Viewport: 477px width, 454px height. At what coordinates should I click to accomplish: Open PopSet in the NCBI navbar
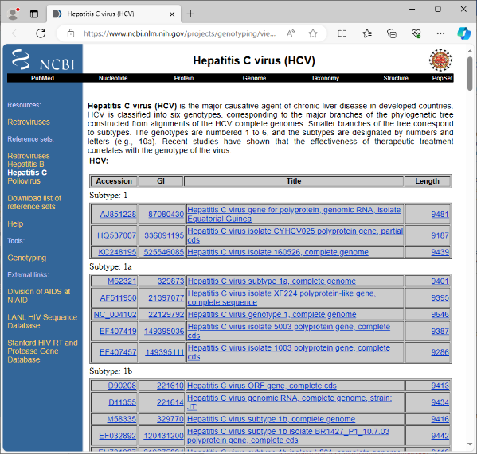click(x=442, y=78)
